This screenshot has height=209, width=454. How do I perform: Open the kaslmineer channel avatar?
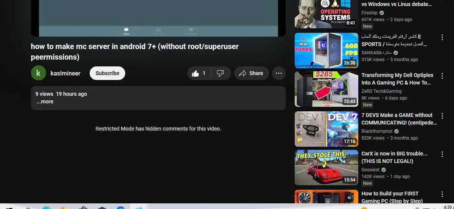pos(39,73)
